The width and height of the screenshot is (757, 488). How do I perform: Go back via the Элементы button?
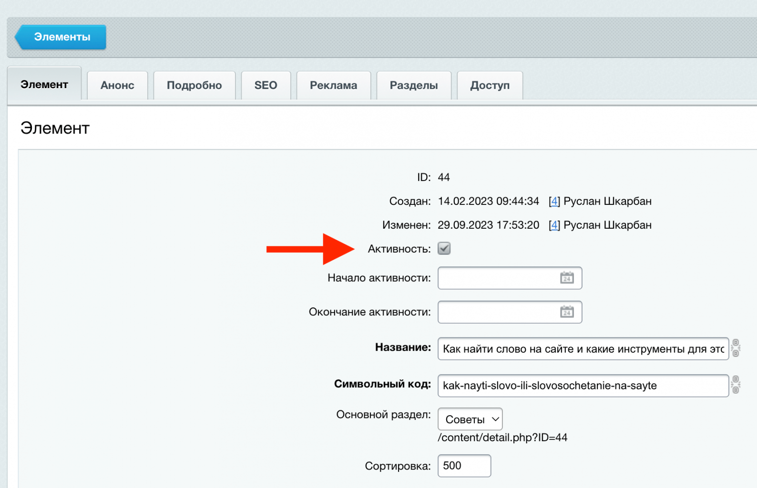tap(61, 37)
